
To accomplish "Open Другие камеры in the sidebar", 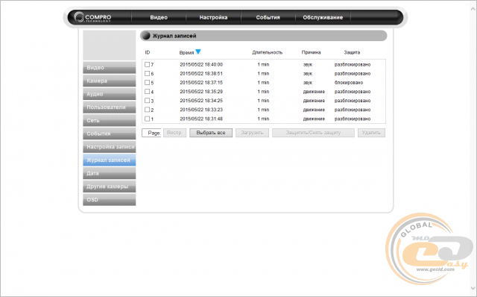I will click(x=110, y=187).
